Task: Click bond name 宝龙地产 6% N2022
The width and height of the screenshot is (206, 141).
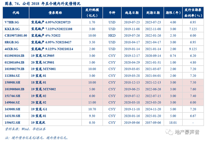Action: coord(46,36)
